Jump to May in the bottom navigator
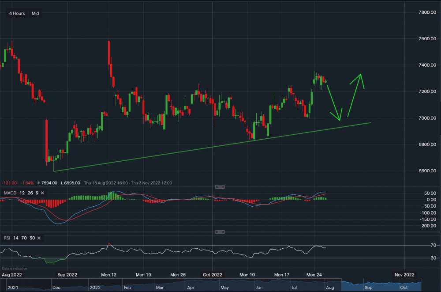 point(224,287)
